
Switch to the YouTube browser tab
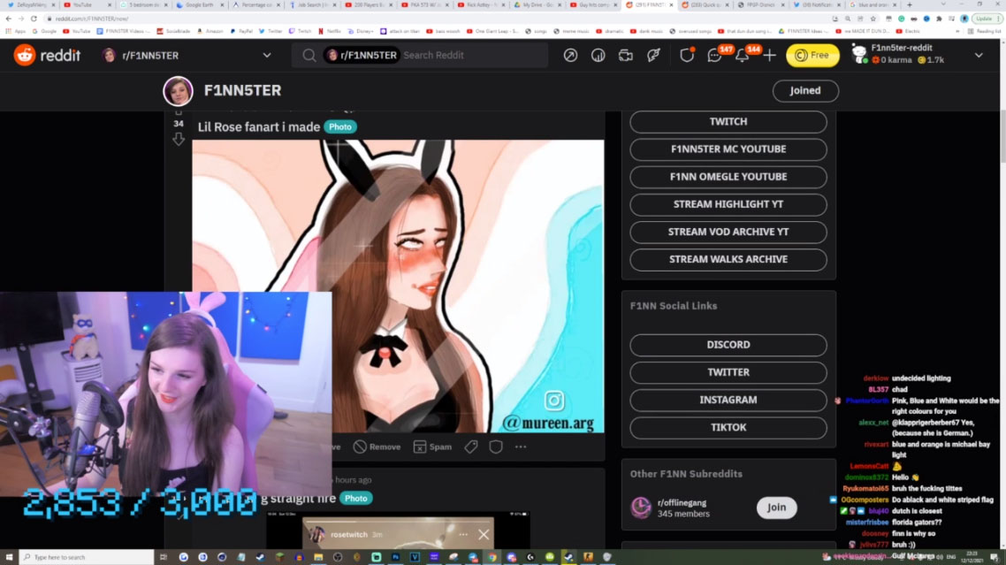(x=86, y=5)
